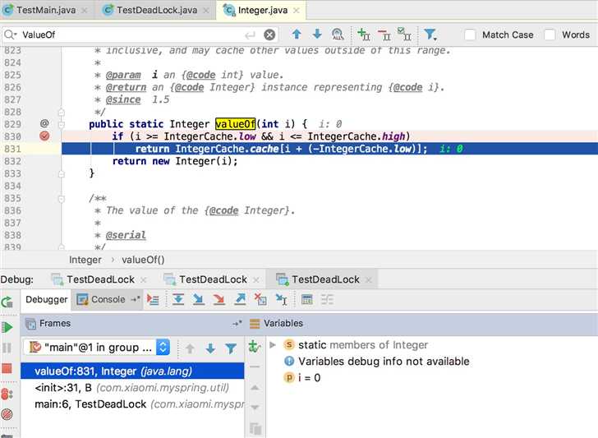Jump to next search occurrence arrow
The width and height of the screenshot is (598, 438).
[x=317, y=35]
